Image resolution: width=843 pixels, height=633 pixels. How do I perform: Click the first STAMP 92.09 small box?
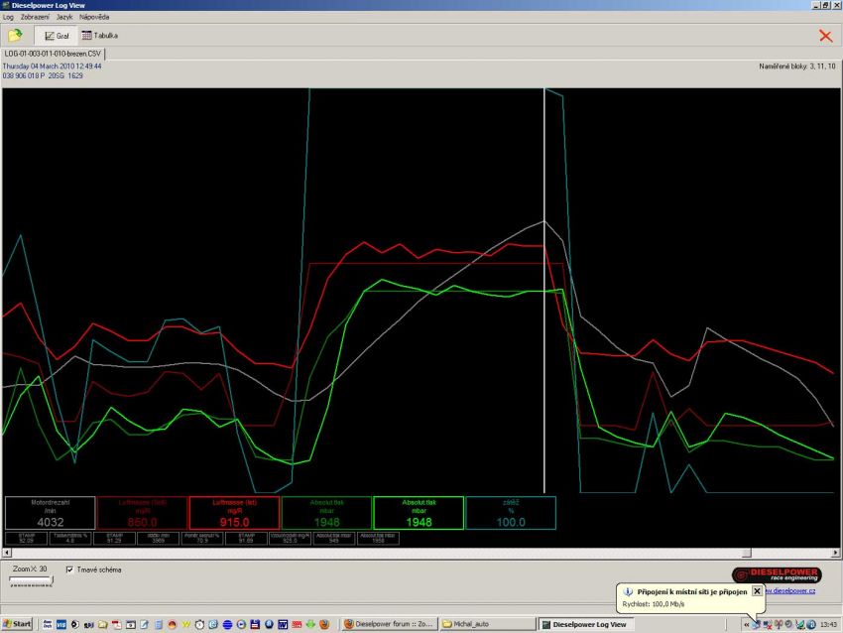26,539
